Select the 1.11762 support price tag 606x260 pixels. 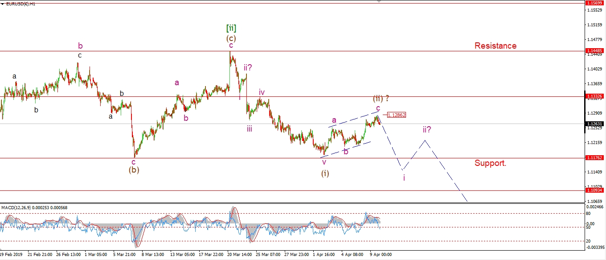click(594, 158)
